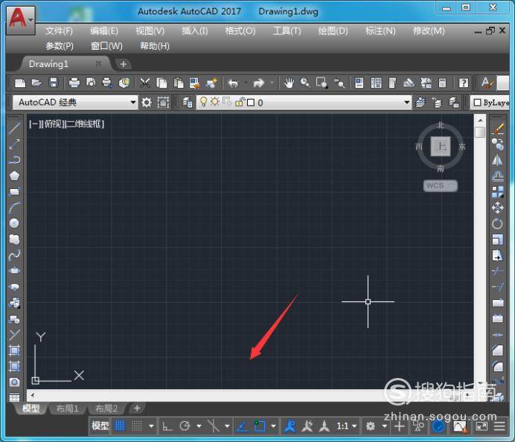Open the application menu A button
515x442 pixels.
pyautogui.click(x=20, y=20)
